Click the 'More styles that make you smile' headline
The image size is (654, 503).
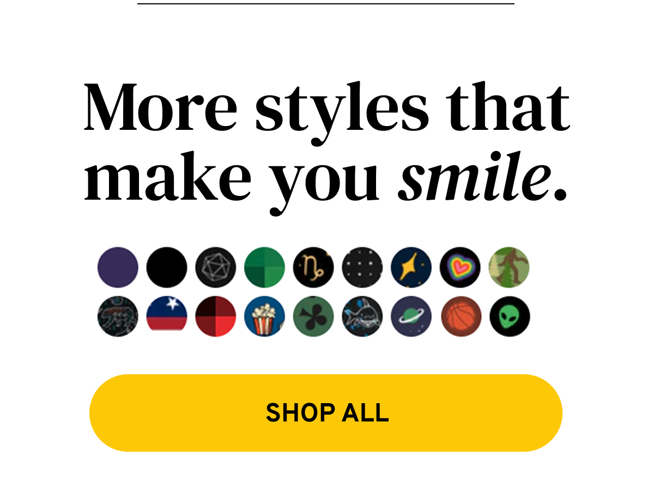(326, 146)
